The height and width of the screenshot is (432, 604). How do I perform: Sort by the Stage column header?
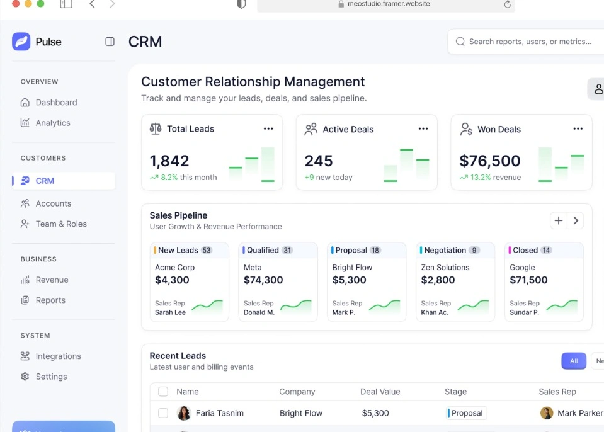456,392
